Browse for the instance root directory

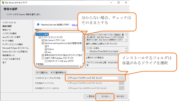122,78
